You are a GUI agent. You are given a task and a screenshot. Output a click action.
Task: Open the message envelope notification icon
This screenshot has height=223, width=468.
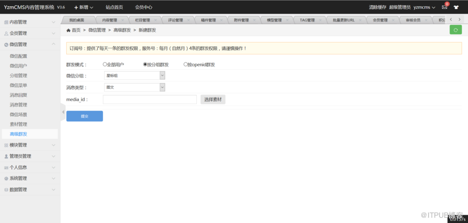coord(444,7)
